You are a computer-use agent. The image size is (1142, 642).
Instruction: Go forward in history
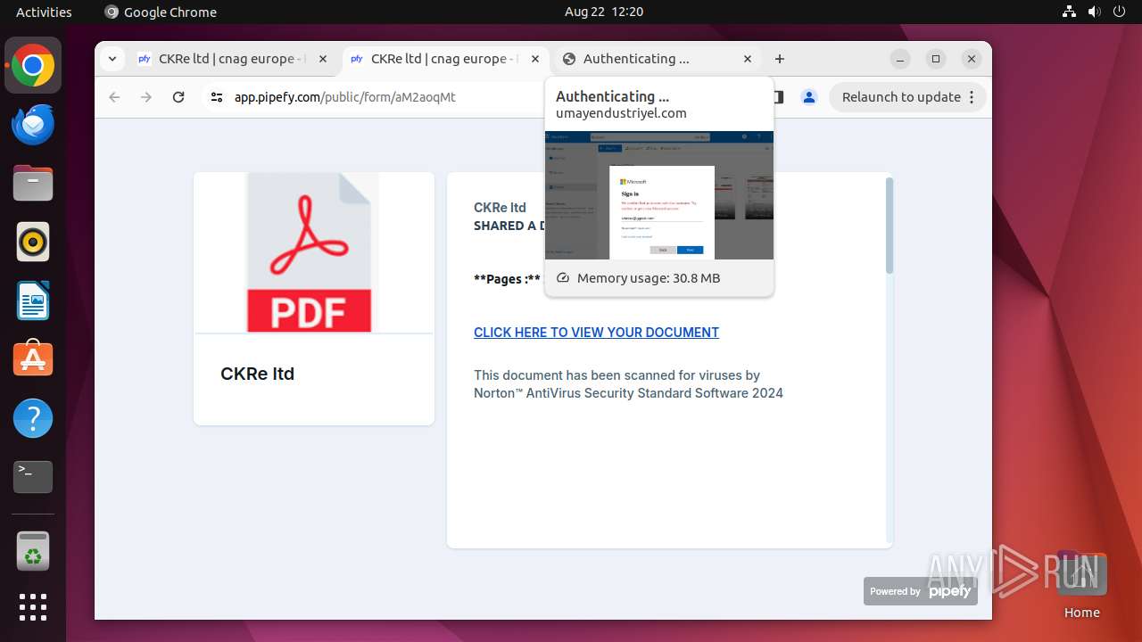[x=146, y=97]
